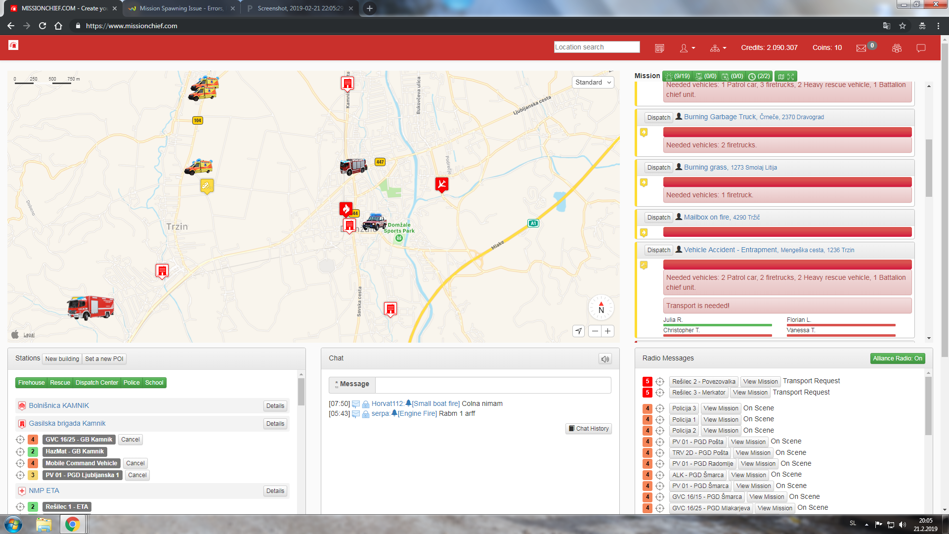949x534 pixels.
Task: Toggle Firehouse stations filter
Action: pyautogui.click(x=31, y=383)
